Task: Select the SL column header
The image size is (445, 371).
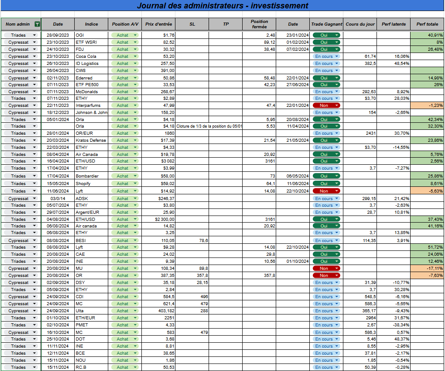Action: point(192,24)
